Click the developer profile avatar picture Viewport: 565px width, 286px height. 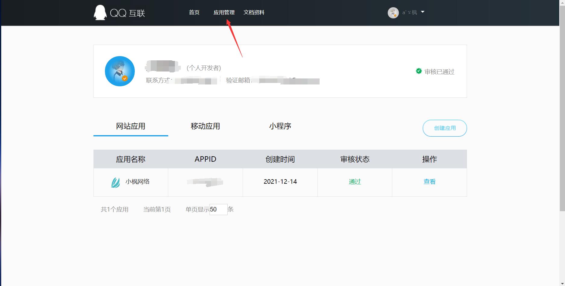(119, 71)
